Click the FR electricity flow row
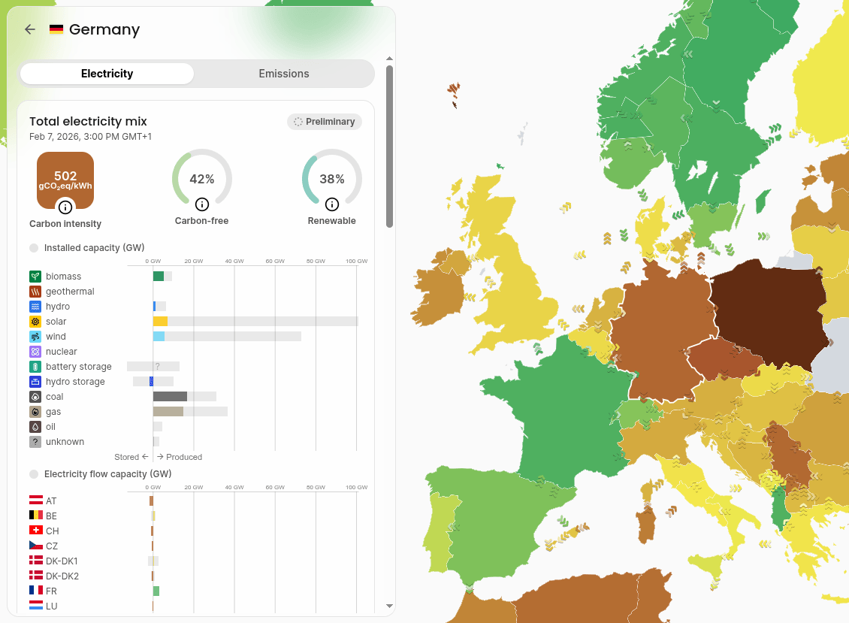Viewport: 849px width, 623px height. (51, 591)
